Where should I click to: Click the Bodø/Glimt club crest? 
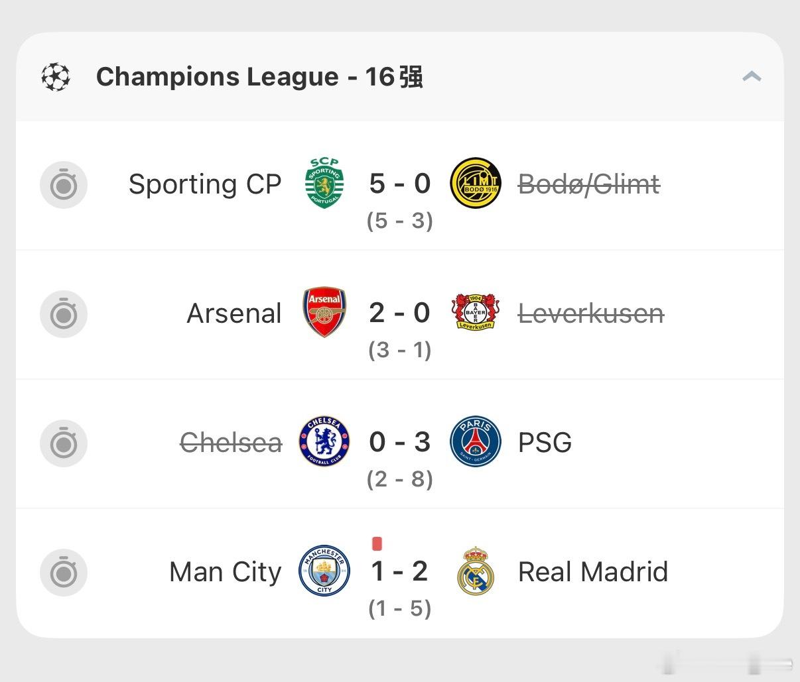tap(475, 184)
